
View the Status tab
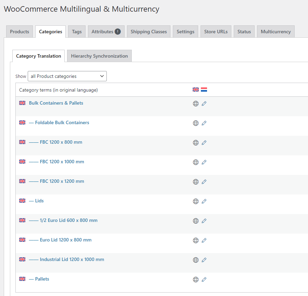click(244, 32)
